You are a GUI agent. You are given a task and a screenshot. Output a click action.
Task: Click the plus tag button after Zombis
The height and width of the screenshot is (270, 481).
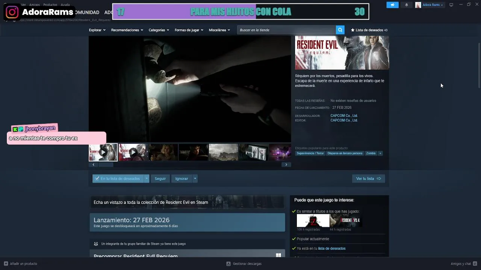coord(380,153)
